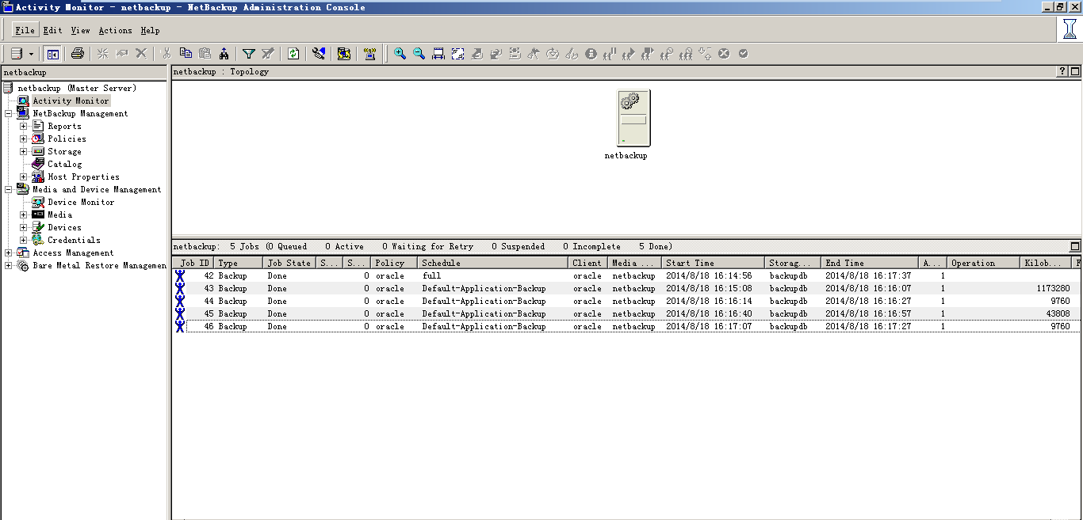
Task: Sort by the Policy column header
Action: [x=393, y=263]
